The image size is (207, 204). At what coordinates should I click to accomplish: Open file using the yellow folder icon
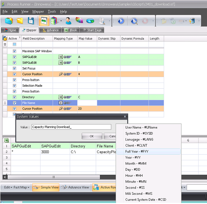[x=20, y=21]
